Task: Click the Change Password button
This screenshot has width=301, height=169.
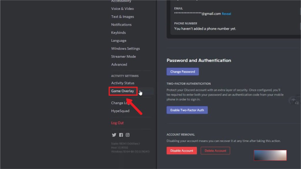Action: (183, 72)
